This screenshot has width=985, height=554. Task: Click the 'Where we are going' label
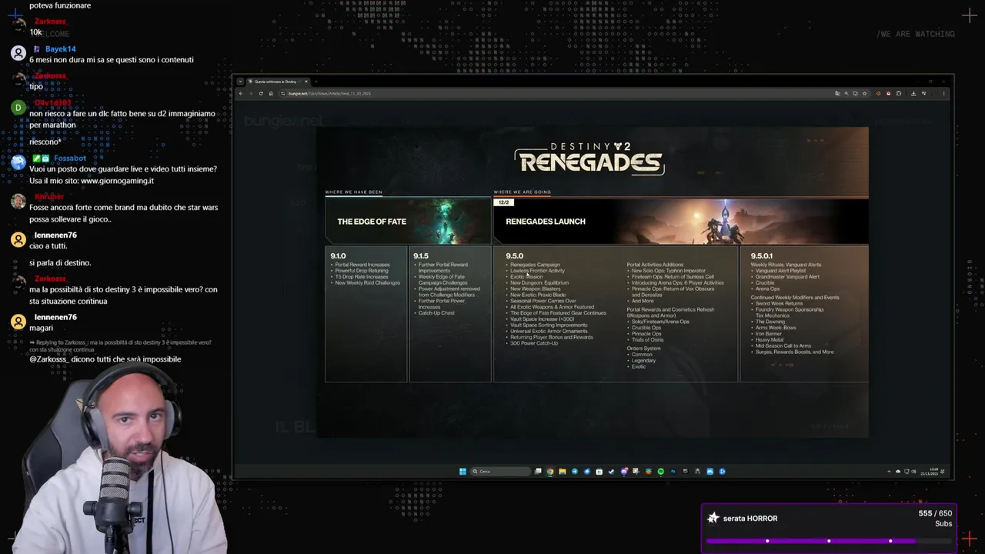[x=522, y=192]
